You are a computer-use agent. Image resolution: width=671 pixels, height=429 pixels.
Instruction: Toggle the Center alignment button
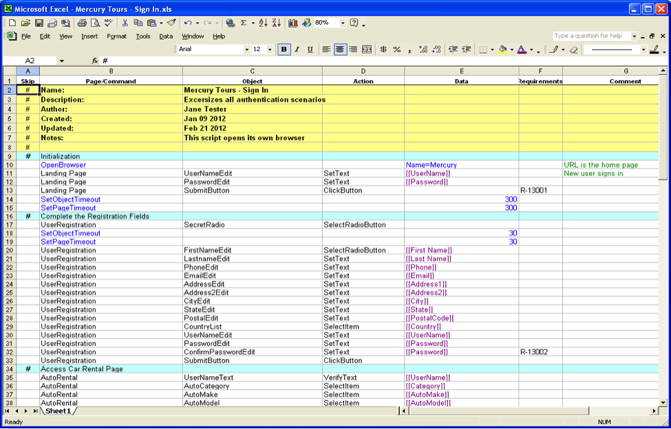(x=339, y=49)
